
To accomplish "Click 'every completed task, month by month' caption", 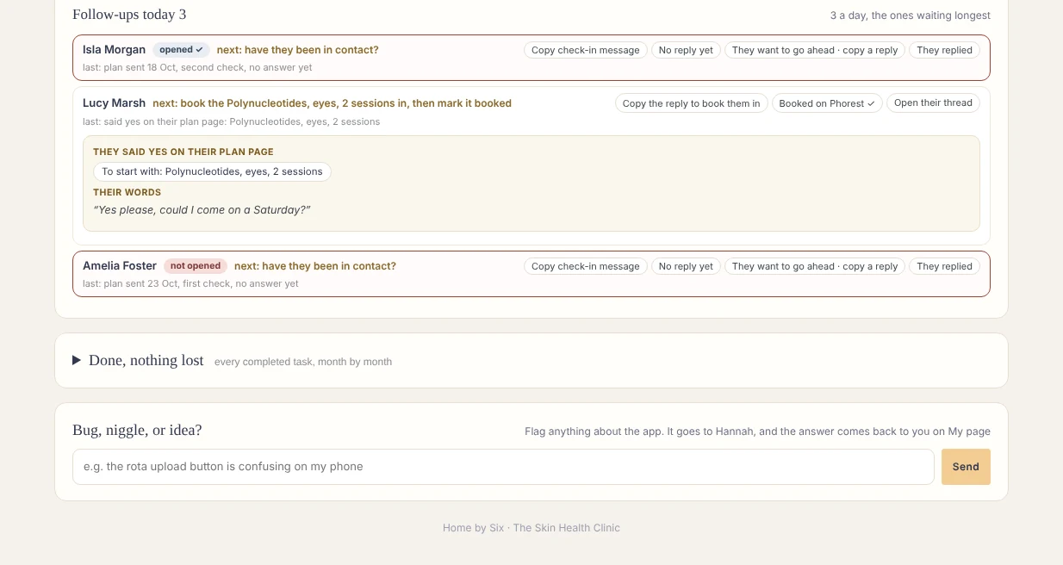I will (x=303, y=362).
